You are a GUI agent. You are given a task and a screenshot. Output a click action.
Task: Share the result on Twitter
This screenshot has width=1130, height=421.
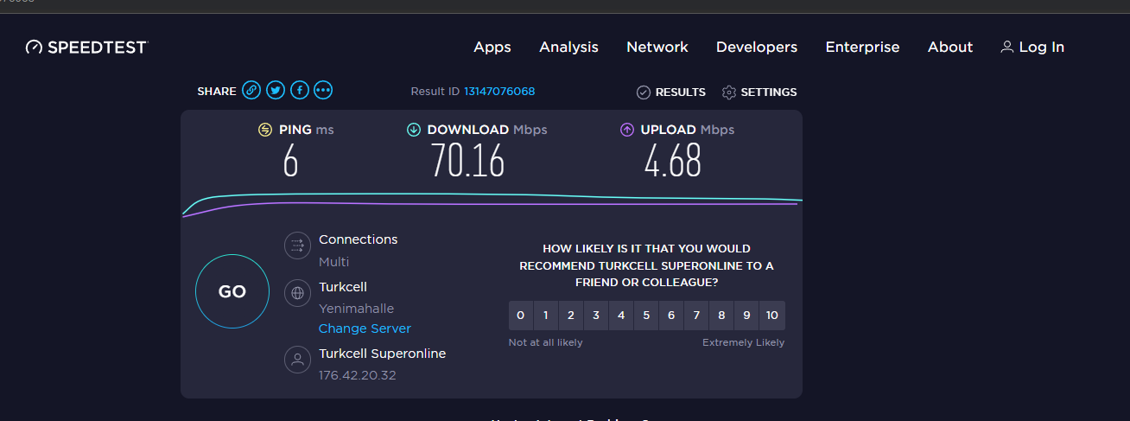[276, 90]
